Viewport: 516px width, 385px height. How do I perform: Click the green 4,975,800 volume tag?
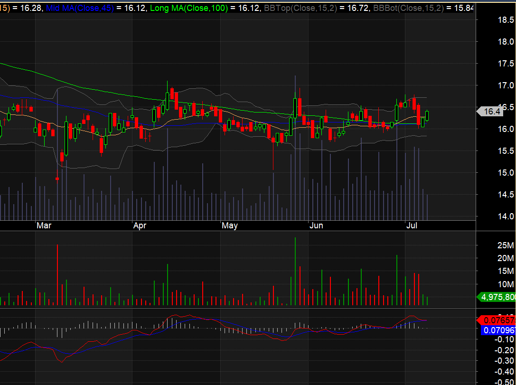[x=496, y=297]
